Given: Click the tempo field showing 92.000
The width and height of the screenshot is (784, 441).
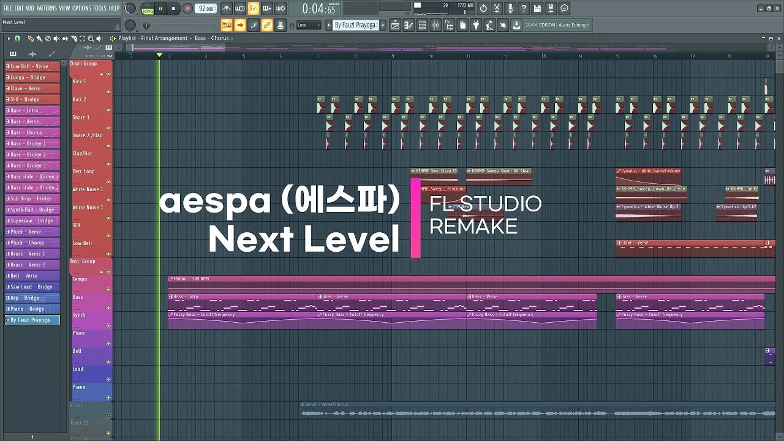Looking at the screenshot, I should pyautogui.click(x=206, y=9).
